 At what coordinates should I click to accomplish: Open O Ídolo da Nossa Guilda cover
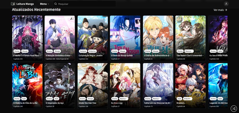coord(125,38)
